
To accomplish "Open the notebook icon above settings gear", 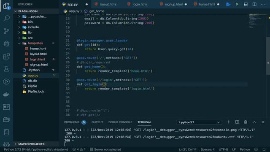I will click(x=6, y=132).
